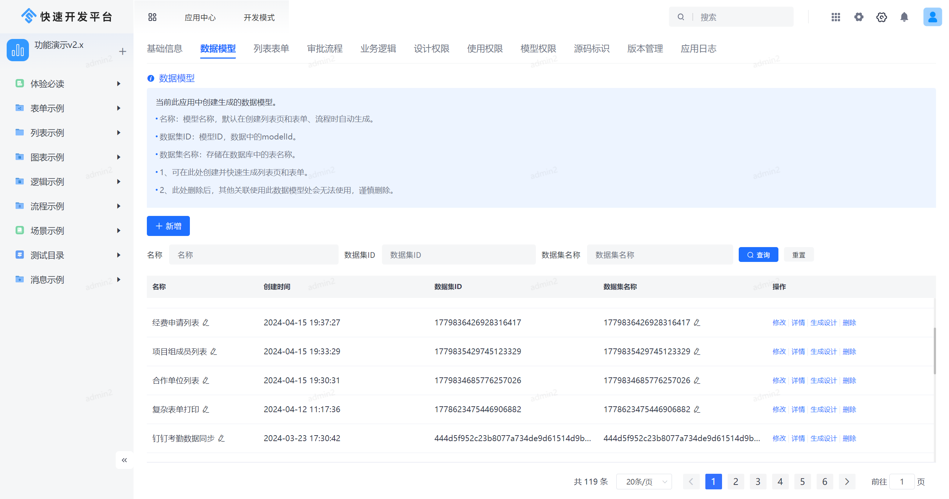Go to next page with right arrow
This screenshot has width=949, height=499.
pyautogui.click(x=847, y=482)
